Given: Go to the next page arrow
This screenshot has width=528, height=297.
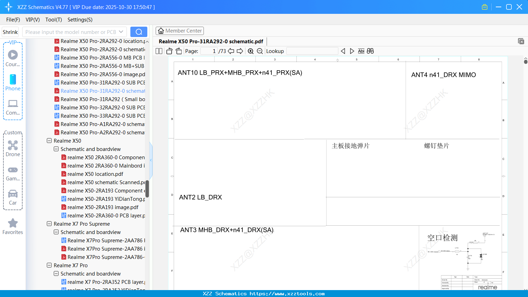Looking at the screenshot, I should pyautogui.click(x=240, y=51).
